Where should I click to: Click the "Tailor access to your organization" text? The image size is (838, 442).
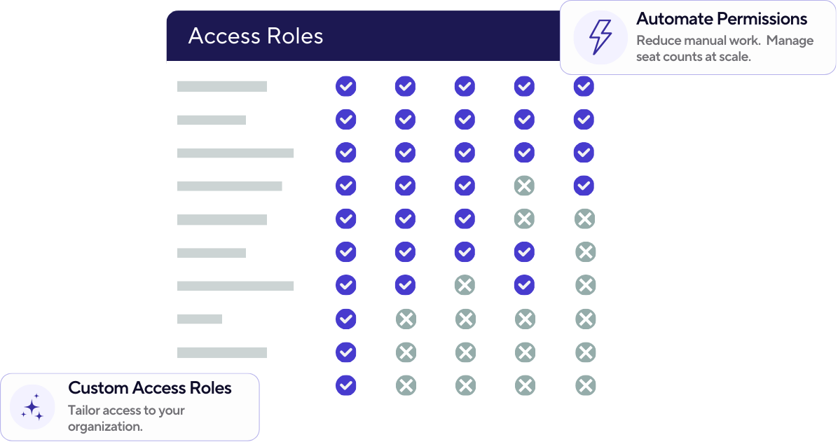[x=126, y=418]
